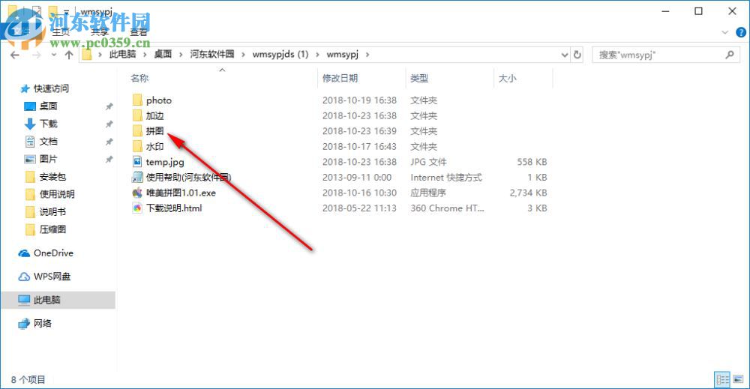Viewport: 750px width, 389px height.
Task: Click the search magnifier icon
Action: point(730,55)
